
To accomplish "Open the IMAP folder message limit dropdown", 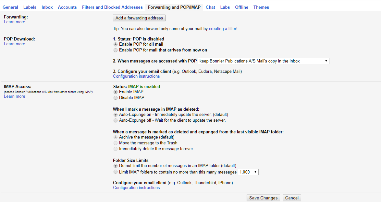I will pos(248,172).
